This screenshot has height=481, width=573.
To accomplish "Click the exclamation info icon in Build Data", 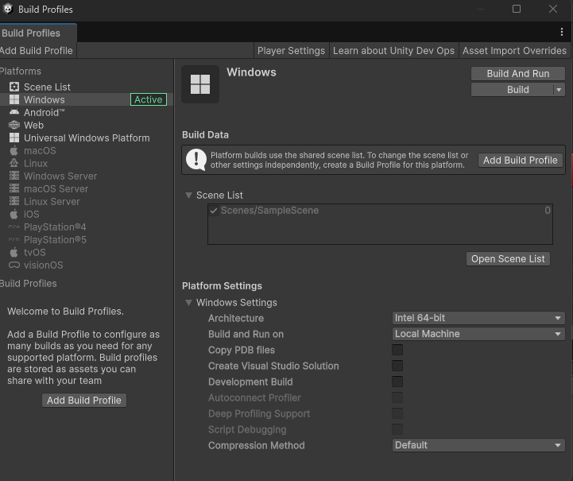I will (196, 159).
